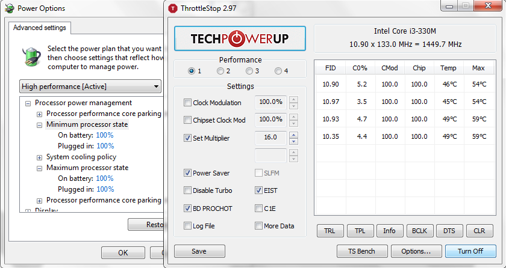Collapse Maximum processor state node
This screenshot has width=506, height=268.
(x=39, y=168)
